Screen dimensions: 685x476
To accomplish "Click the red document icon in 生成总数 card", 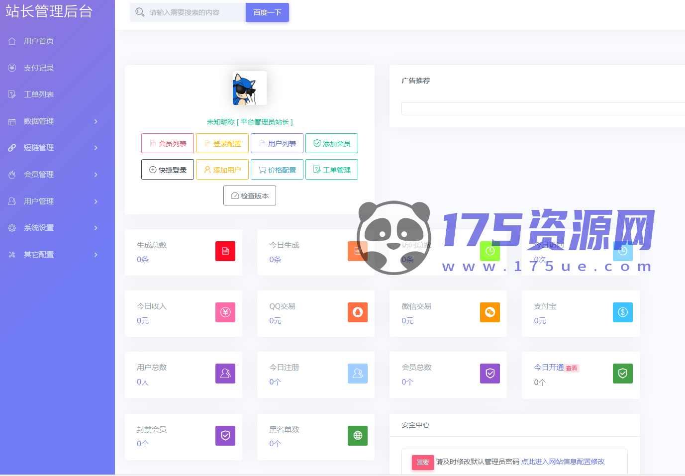I will pyautogui.click(x=225, y=251).
